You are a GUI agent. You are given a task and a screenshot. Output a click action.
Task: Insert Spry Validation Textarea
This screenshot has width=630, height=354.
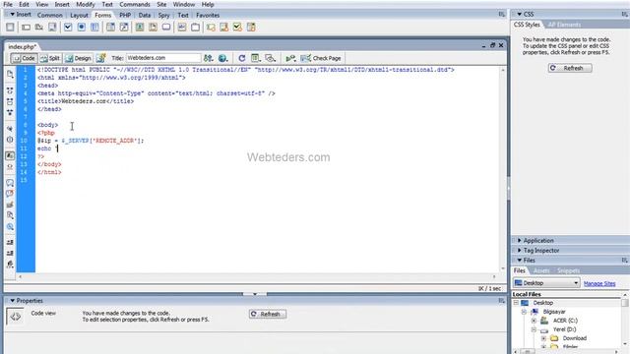click(224, 28)
